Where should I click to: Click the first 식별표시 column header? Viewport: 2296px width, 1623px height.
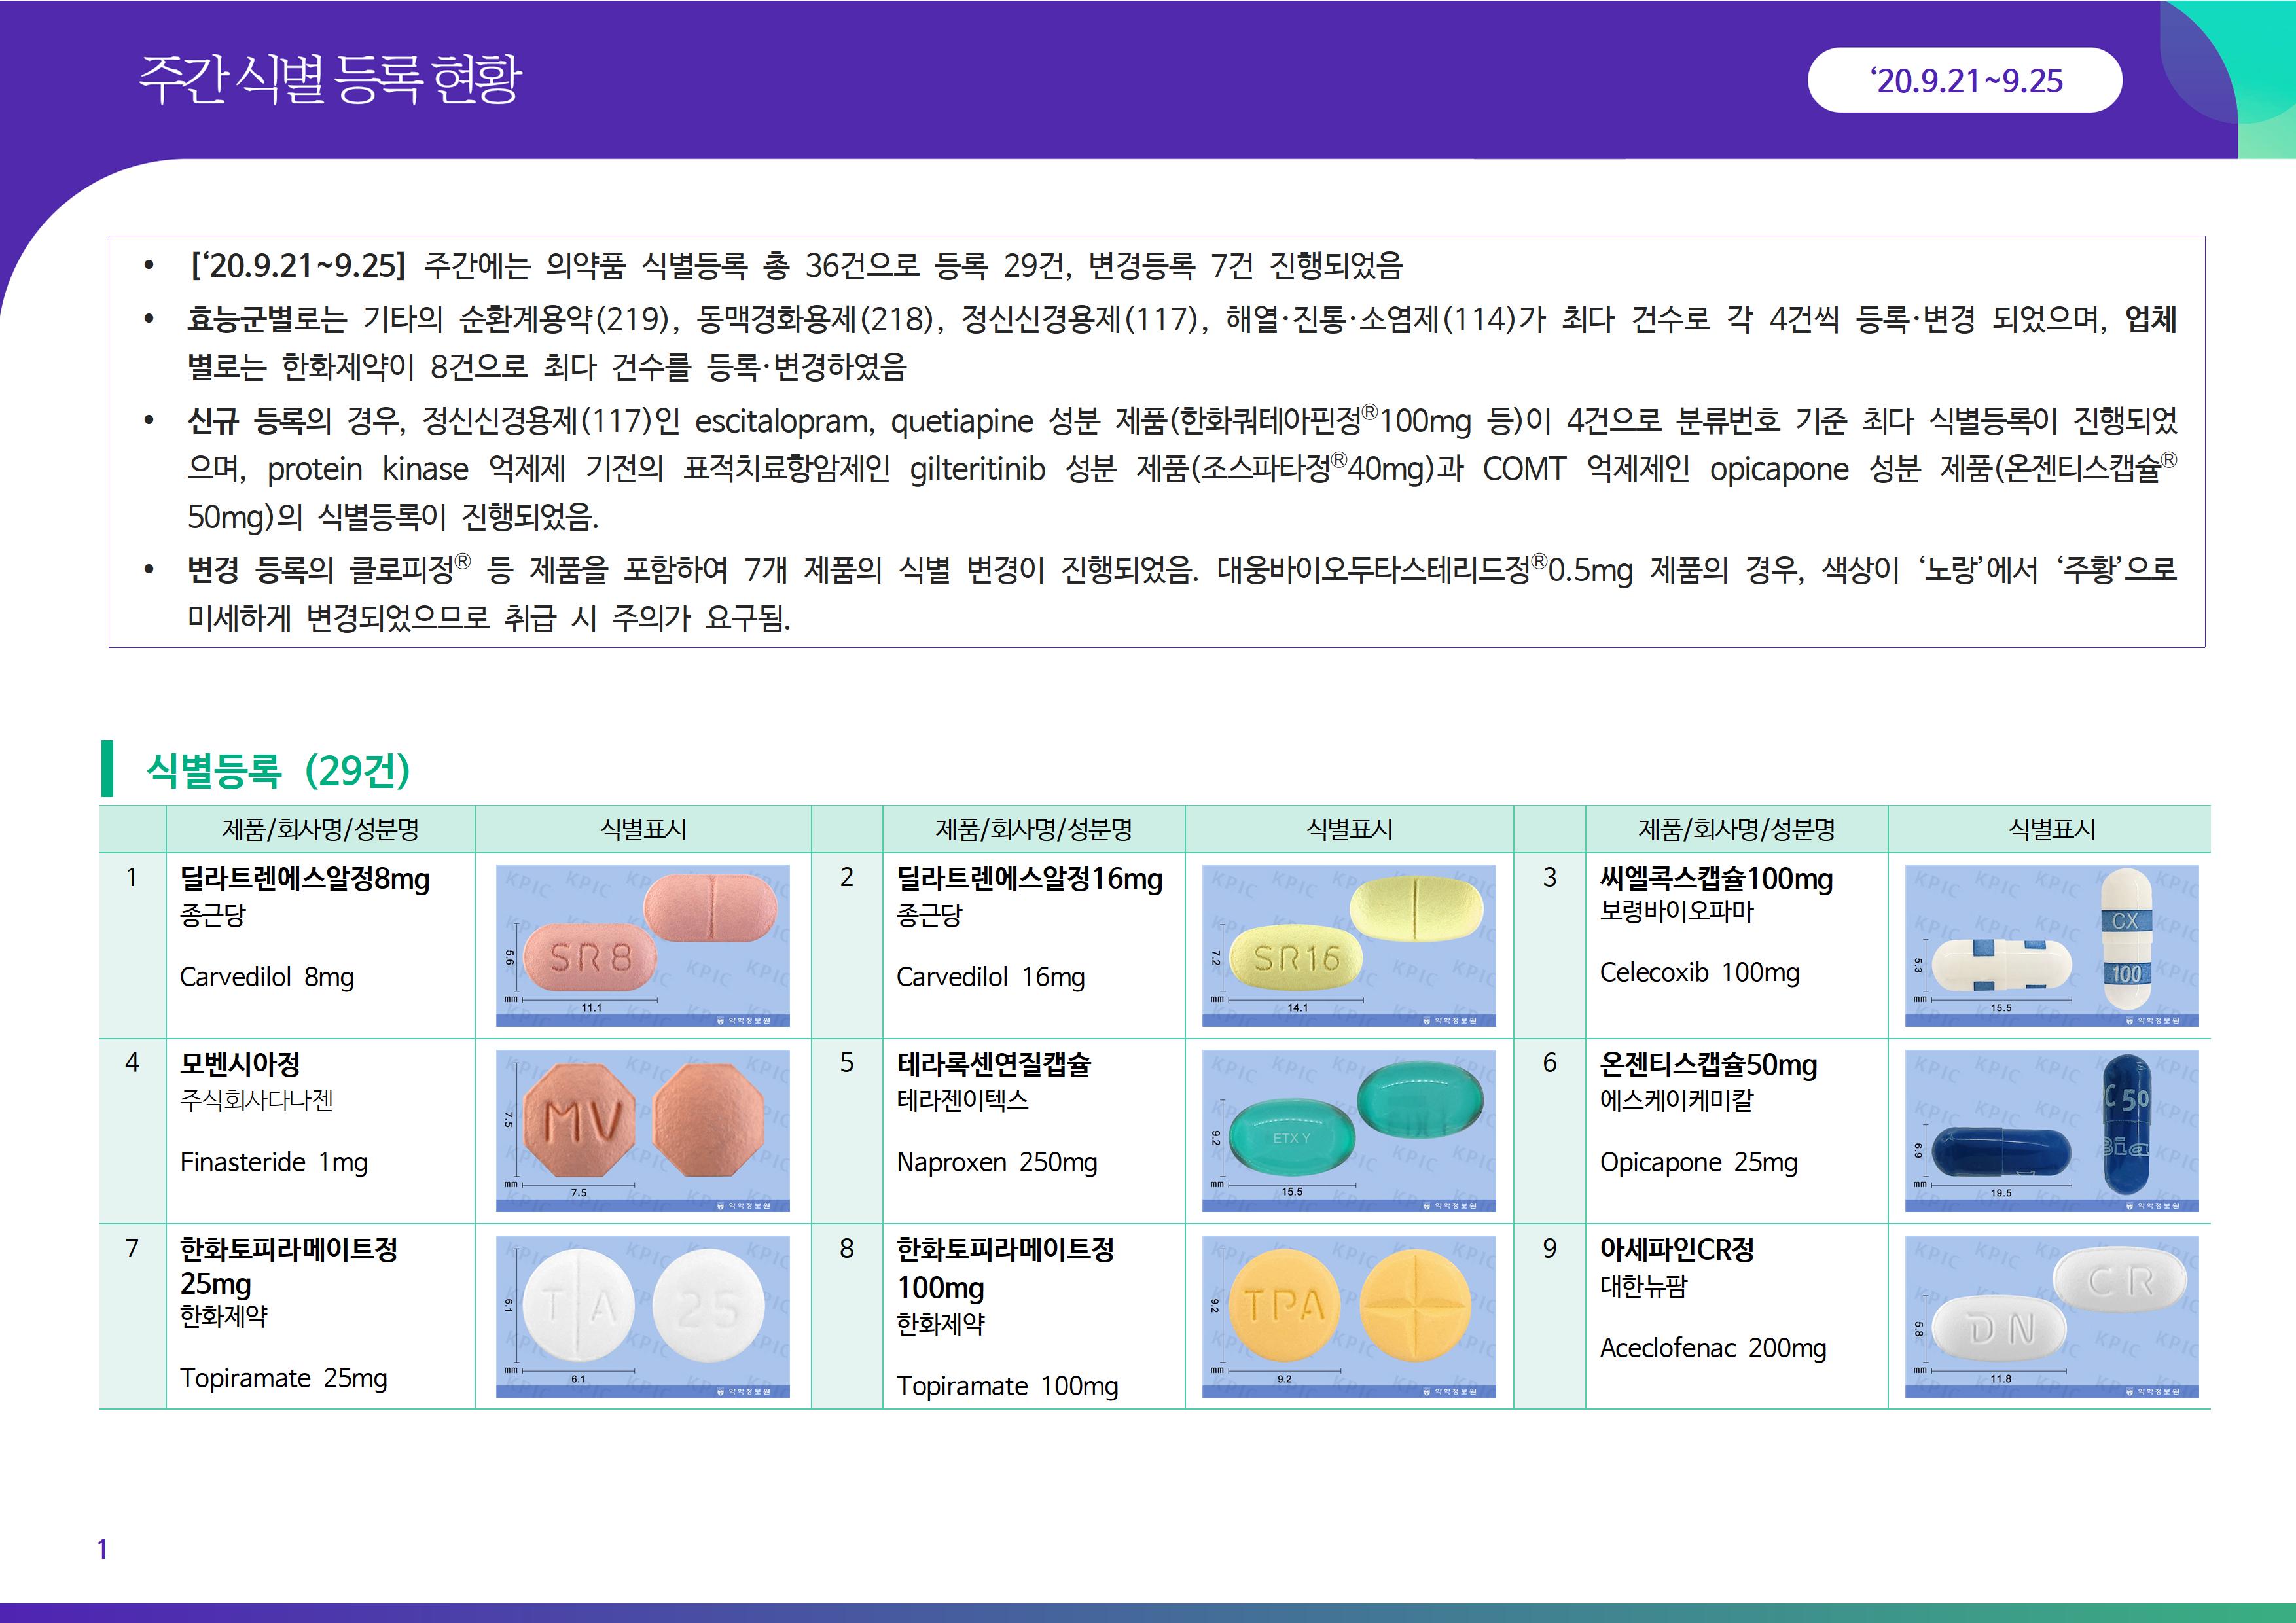click(642, 829)
